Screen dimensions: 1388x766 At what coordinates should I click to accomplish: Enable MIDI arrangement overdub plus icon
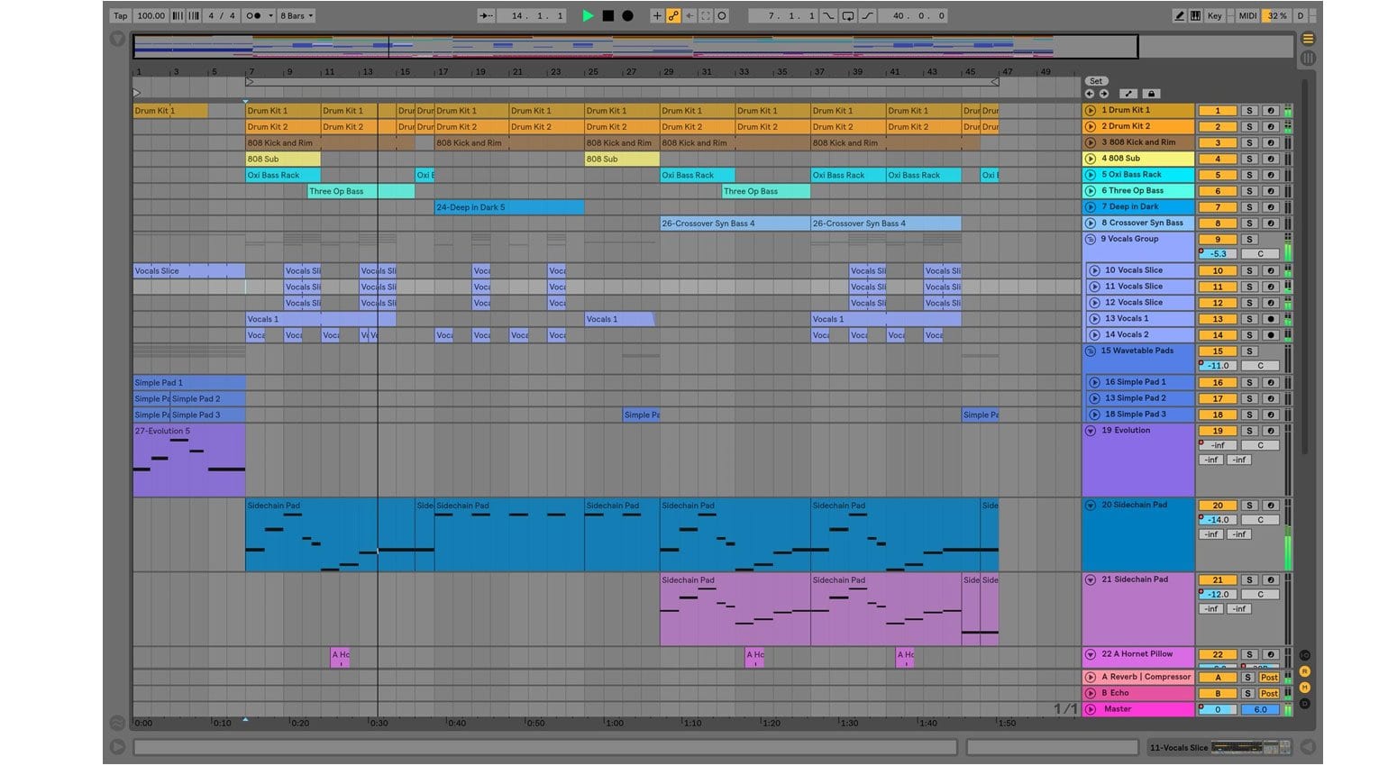pyautogui.click(x=657, y=15)
